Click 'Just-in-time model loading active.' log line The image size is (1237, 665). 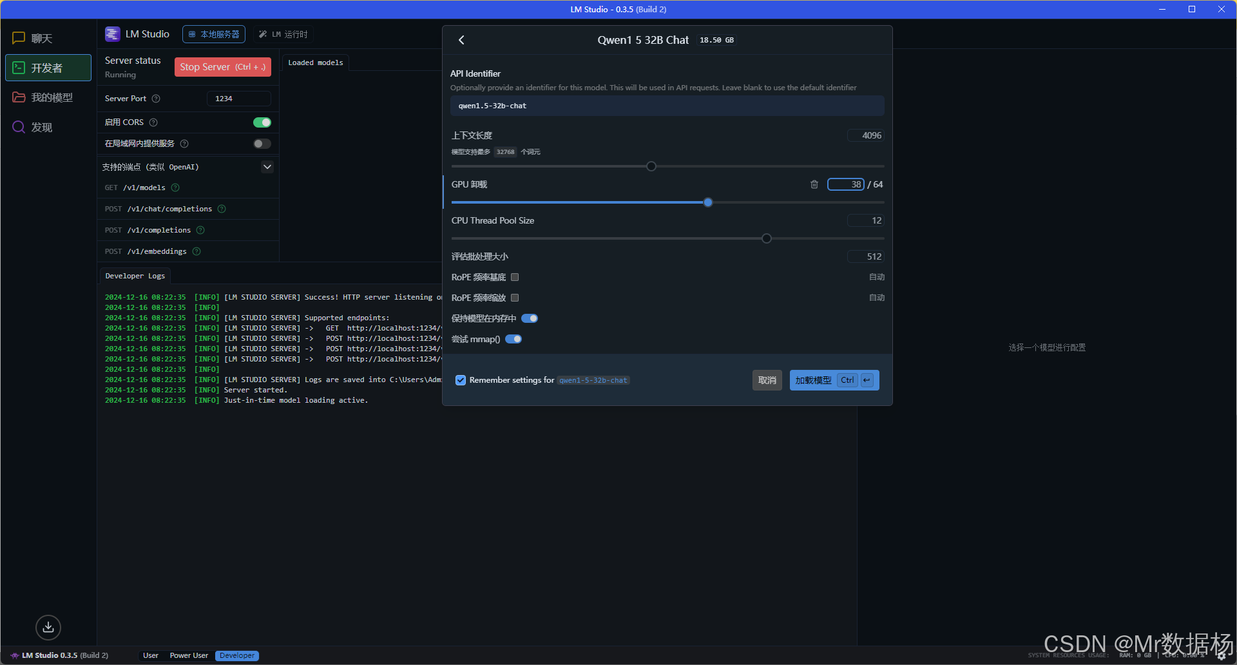[296, 400]
